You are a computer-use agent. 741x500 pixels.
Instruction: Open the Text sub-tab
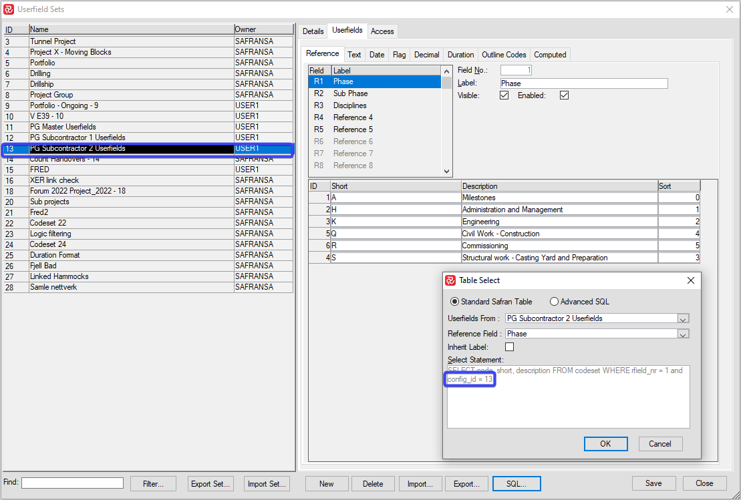click(x=354, y=55)
